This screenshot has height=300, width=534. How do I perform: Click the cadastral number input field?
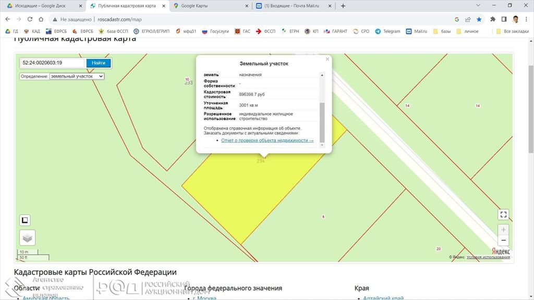coord(52,63)
